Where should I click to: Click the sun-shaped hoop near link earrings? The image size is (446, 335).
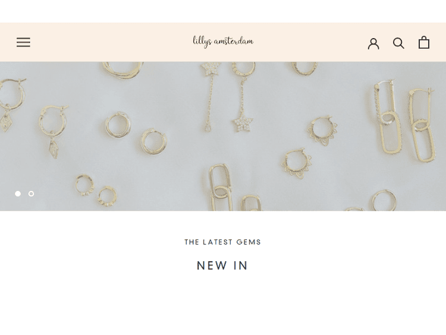322,130
